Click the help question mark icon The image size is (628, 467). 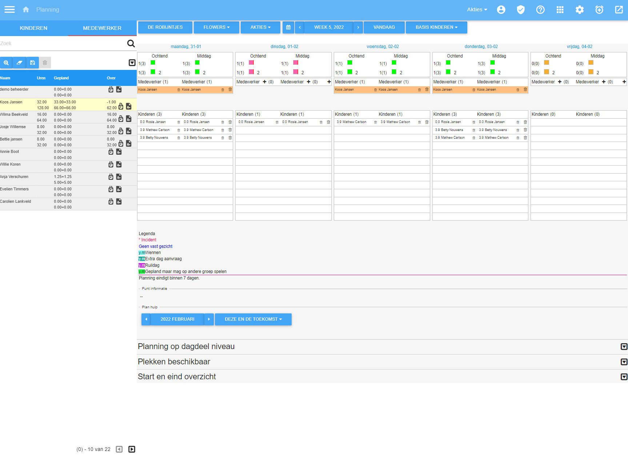540,10
